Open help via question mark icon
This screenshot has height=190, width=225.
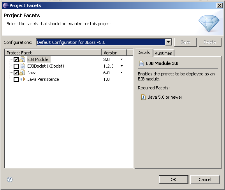coord(10,180)
